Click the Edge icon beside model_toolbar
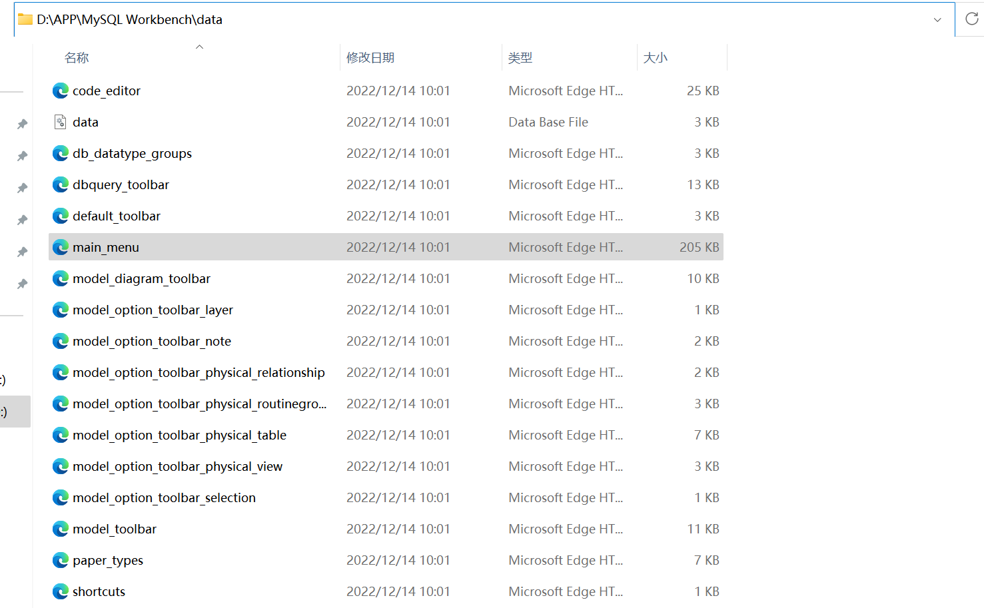The width and height of the screenshot is (984, 608). tap(61, 529)
